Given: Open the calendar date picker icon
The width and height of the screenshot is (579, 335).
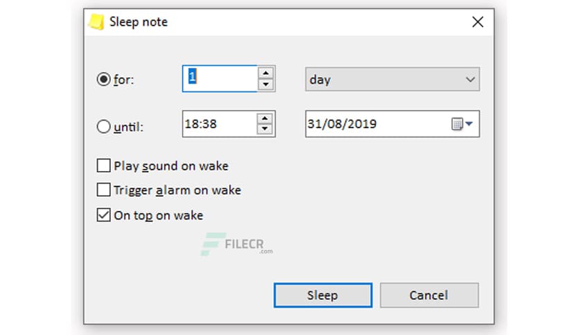Looking at the screenshot, I should (461, 125).
